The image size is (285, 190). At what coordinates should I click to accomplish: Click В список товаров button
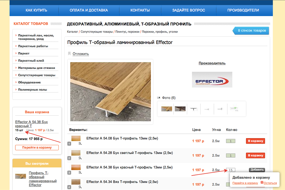pos(251,31)
